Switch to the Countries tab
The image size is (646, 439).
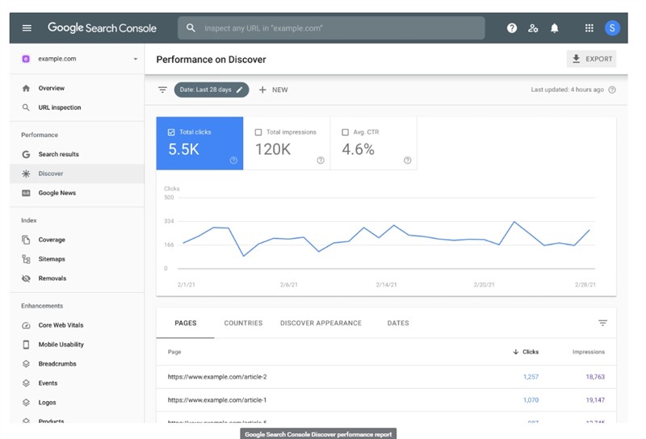pyautogui.click(x=243, y=324)
